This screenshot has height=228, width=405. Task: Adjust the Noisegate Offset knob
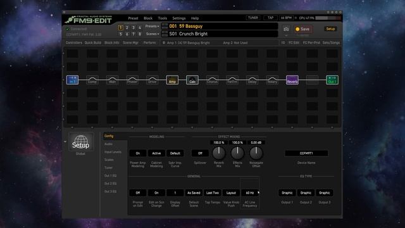click(256, 153)
